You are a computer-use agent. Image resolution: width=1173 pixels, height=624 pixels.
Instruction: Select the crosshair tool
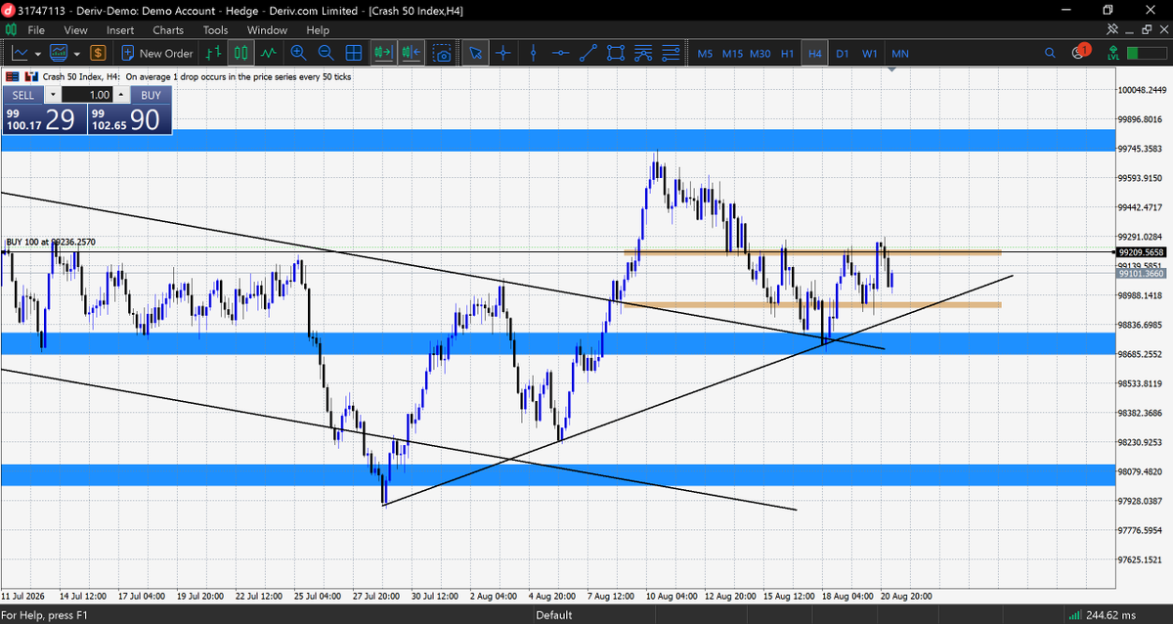(503, 53)
